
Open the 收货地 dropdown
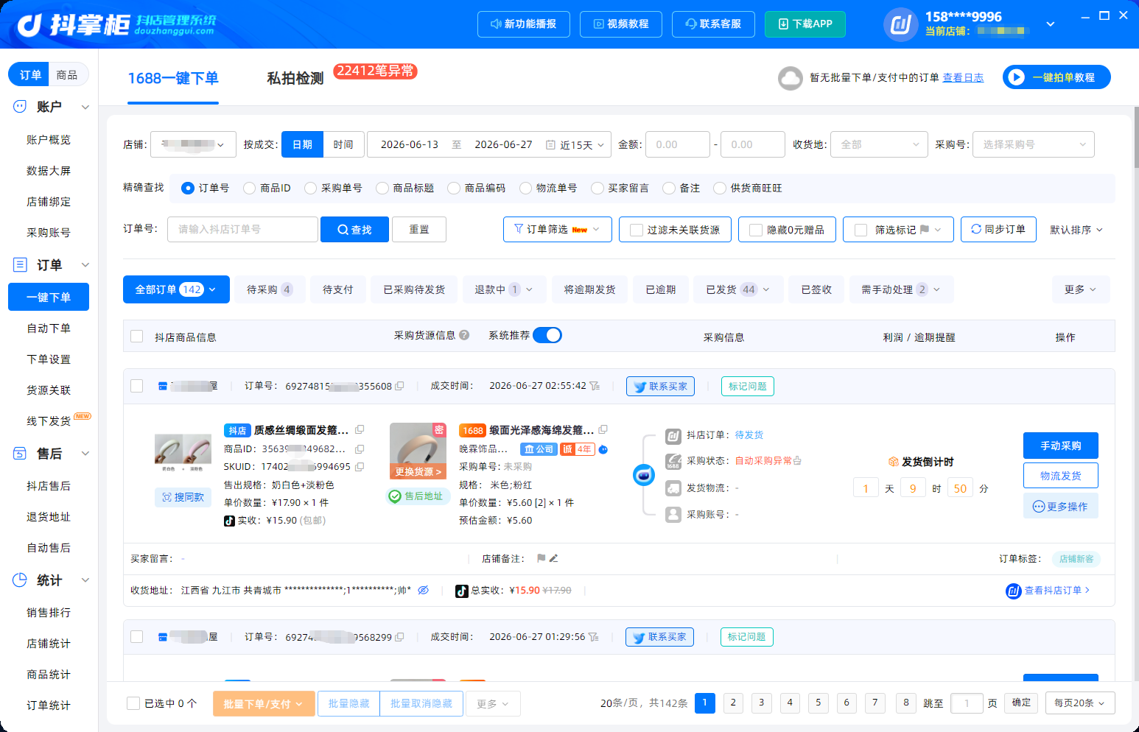point(879,144)
